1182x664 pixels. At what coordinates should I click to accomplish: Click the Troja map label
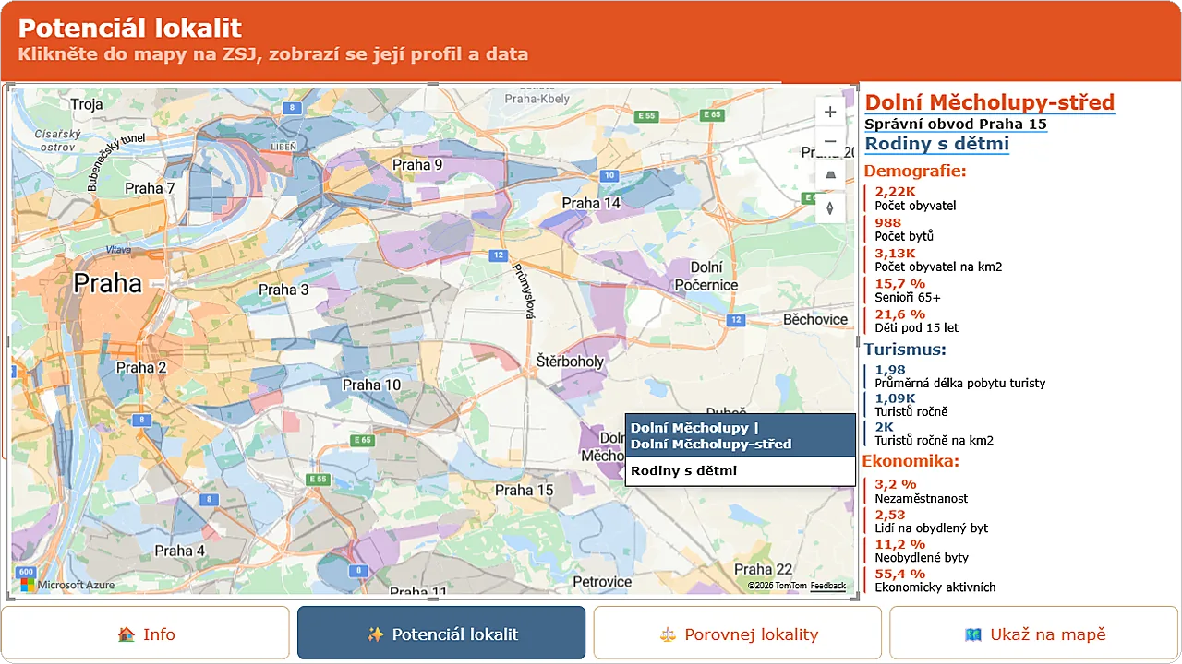coord(87,104)
